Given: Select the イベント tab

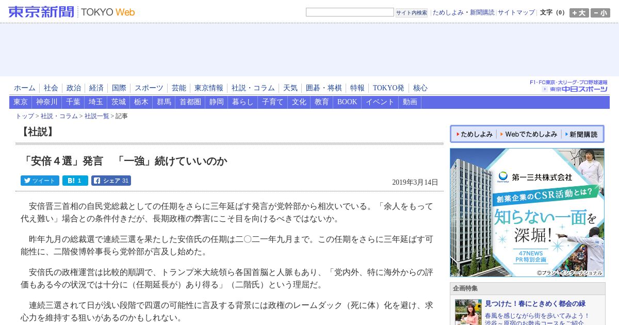Looking at the screenshot, I should [380, 102].
